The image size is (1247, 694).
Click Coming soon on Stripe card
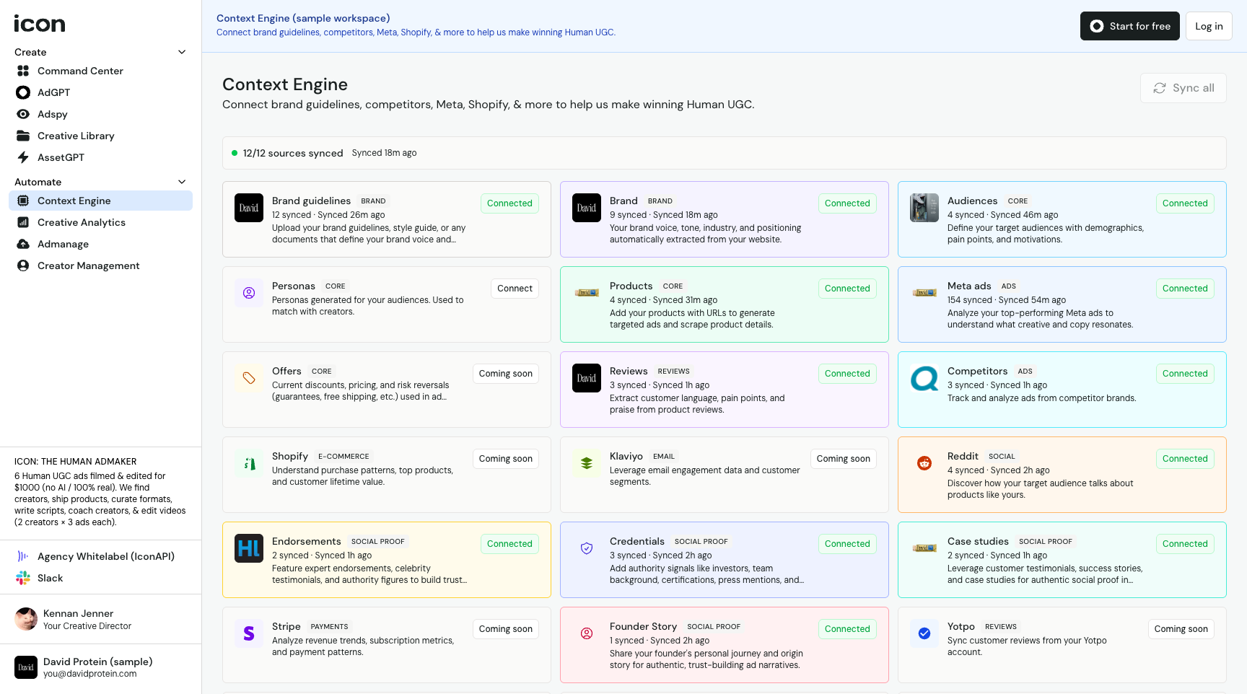pyautogui.click(x=506, y=629)
